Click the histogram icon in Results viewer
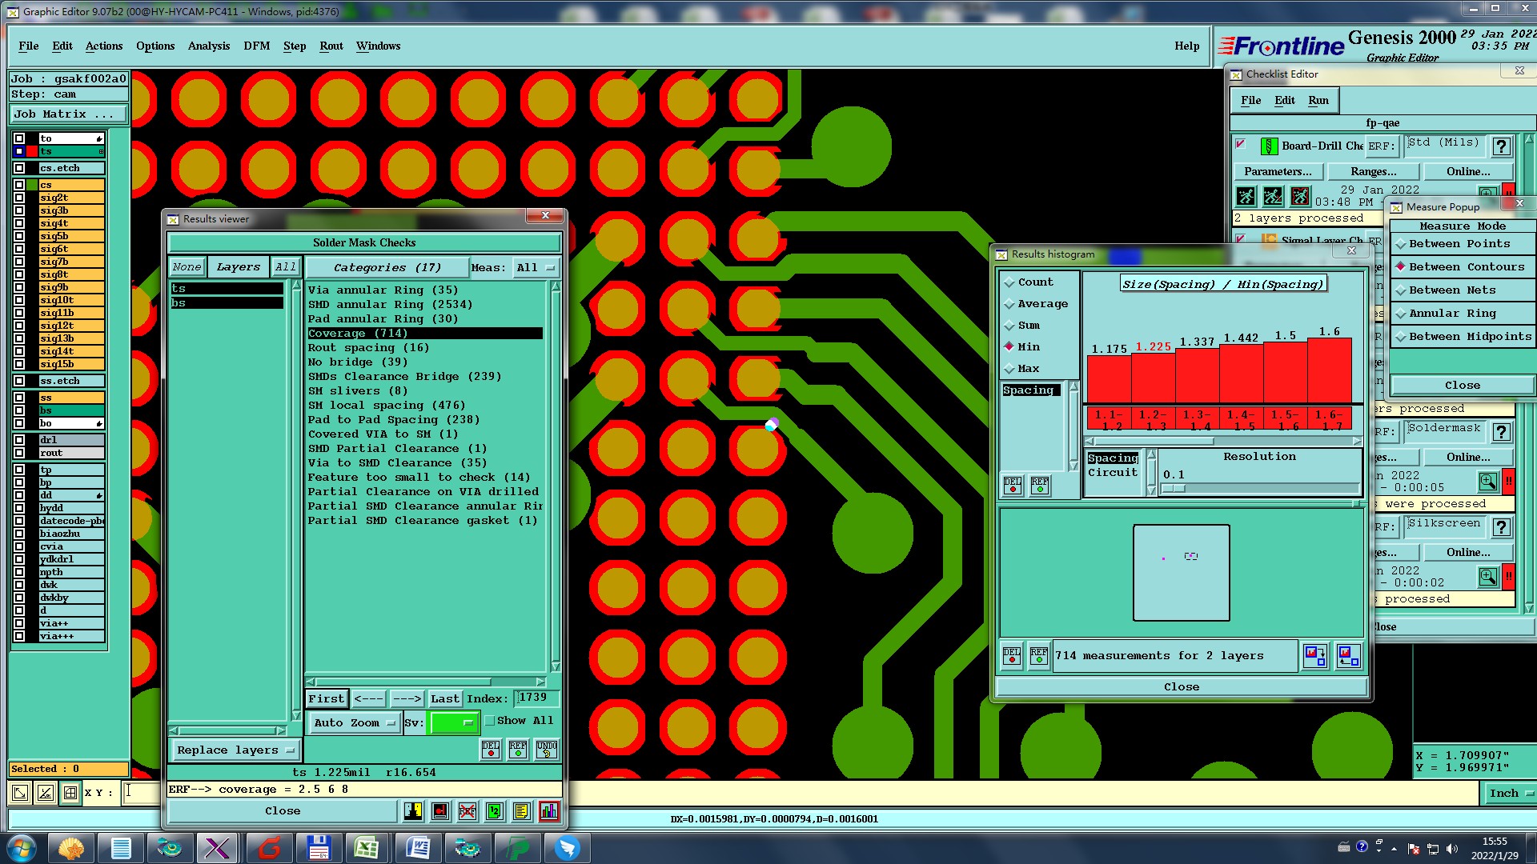The image size is (1537, 864). 549,811
